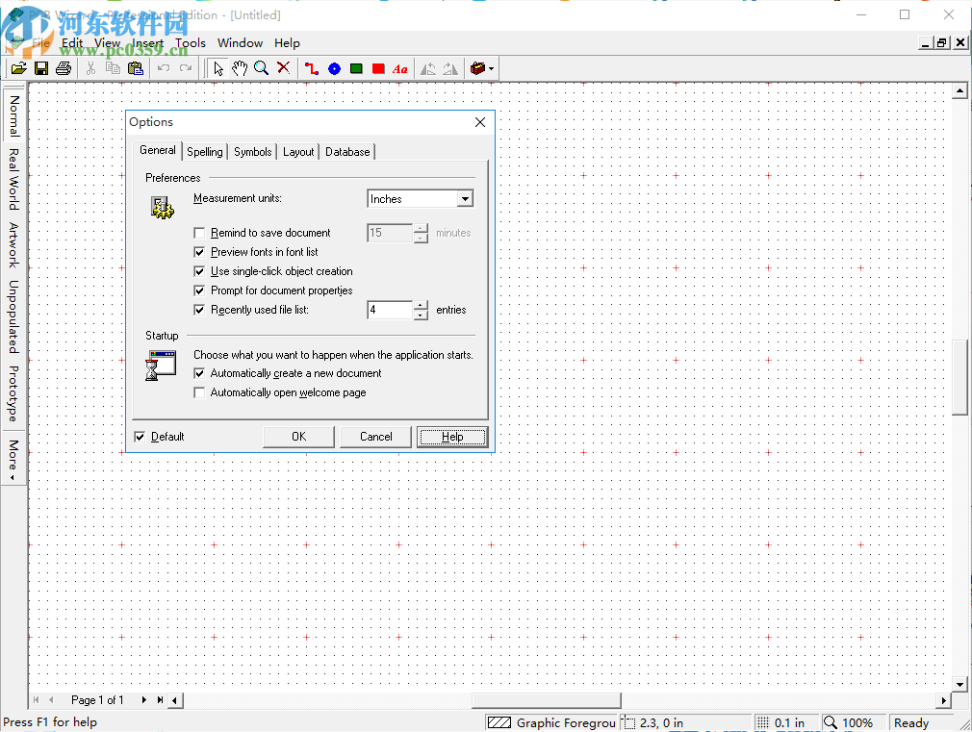Switch to the Database tab

(x=347, y=152)
